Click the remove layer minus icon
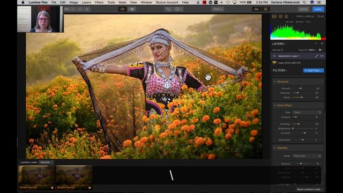This screenshot has height=193, width=343. click(316, 43)
